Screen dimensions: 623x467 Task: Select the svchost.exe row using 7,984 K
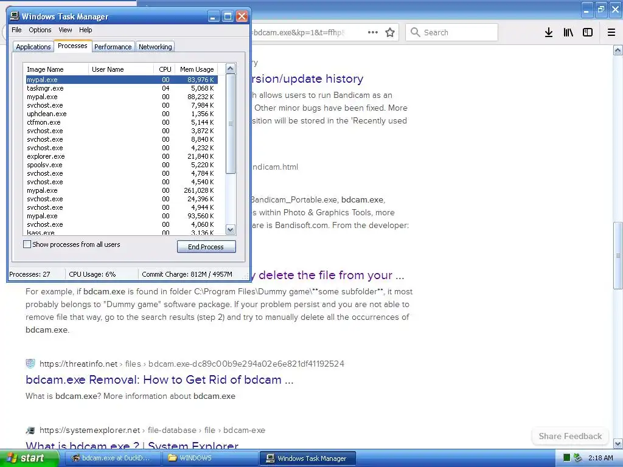tap(122, 105)
